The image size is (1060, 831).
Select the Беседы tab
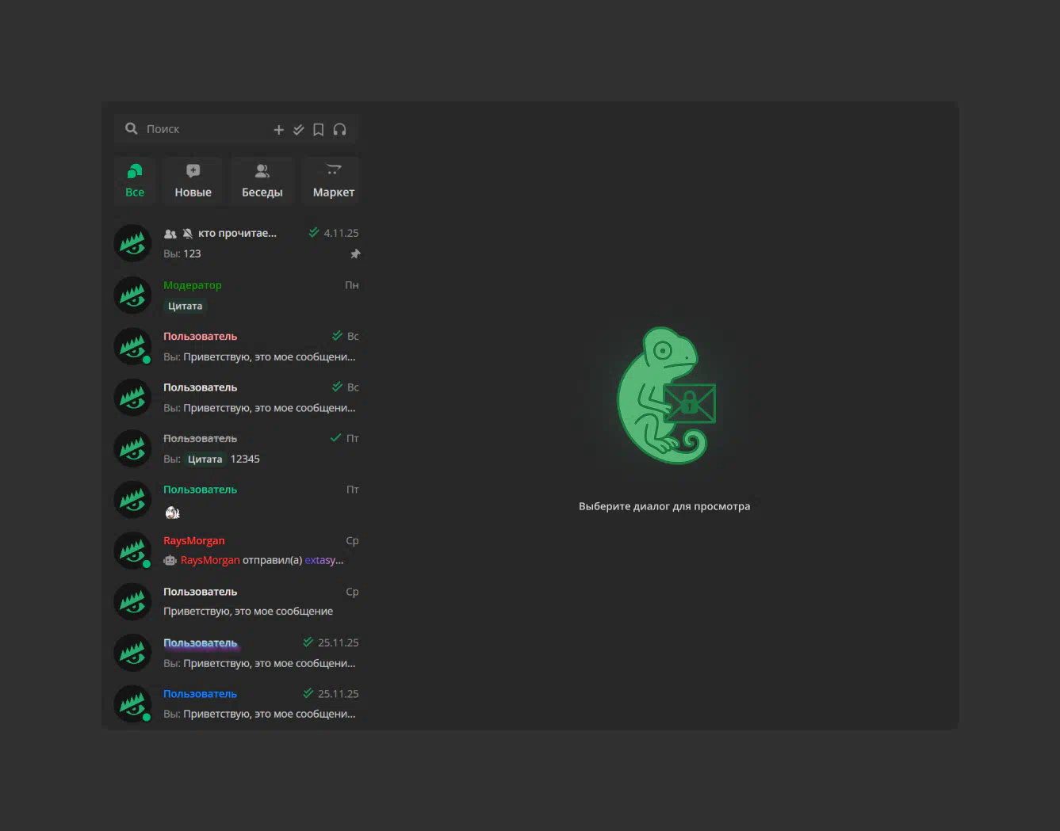(262, 181)
